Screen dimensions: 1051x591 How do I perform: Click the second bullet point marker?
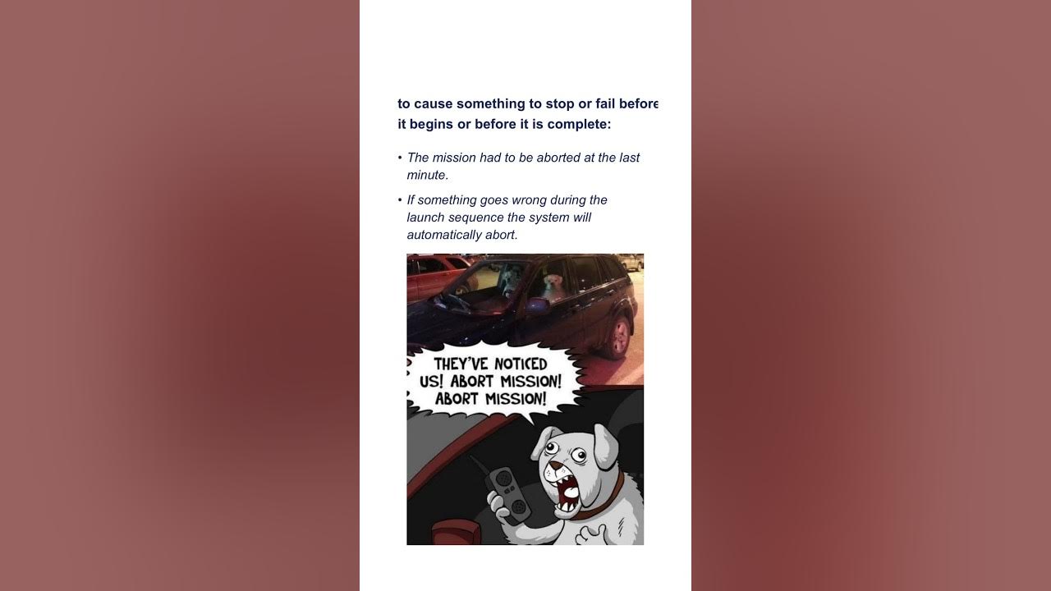pos(400,200)
